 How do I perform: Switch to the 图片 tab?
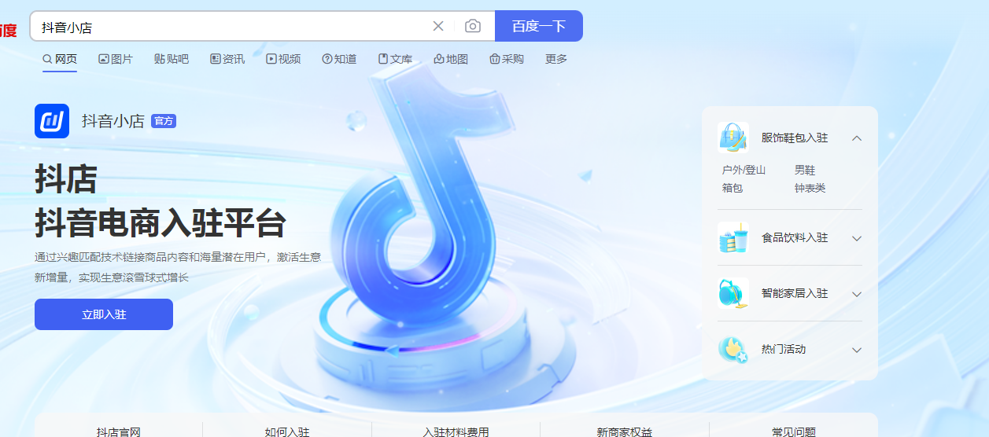116,59
